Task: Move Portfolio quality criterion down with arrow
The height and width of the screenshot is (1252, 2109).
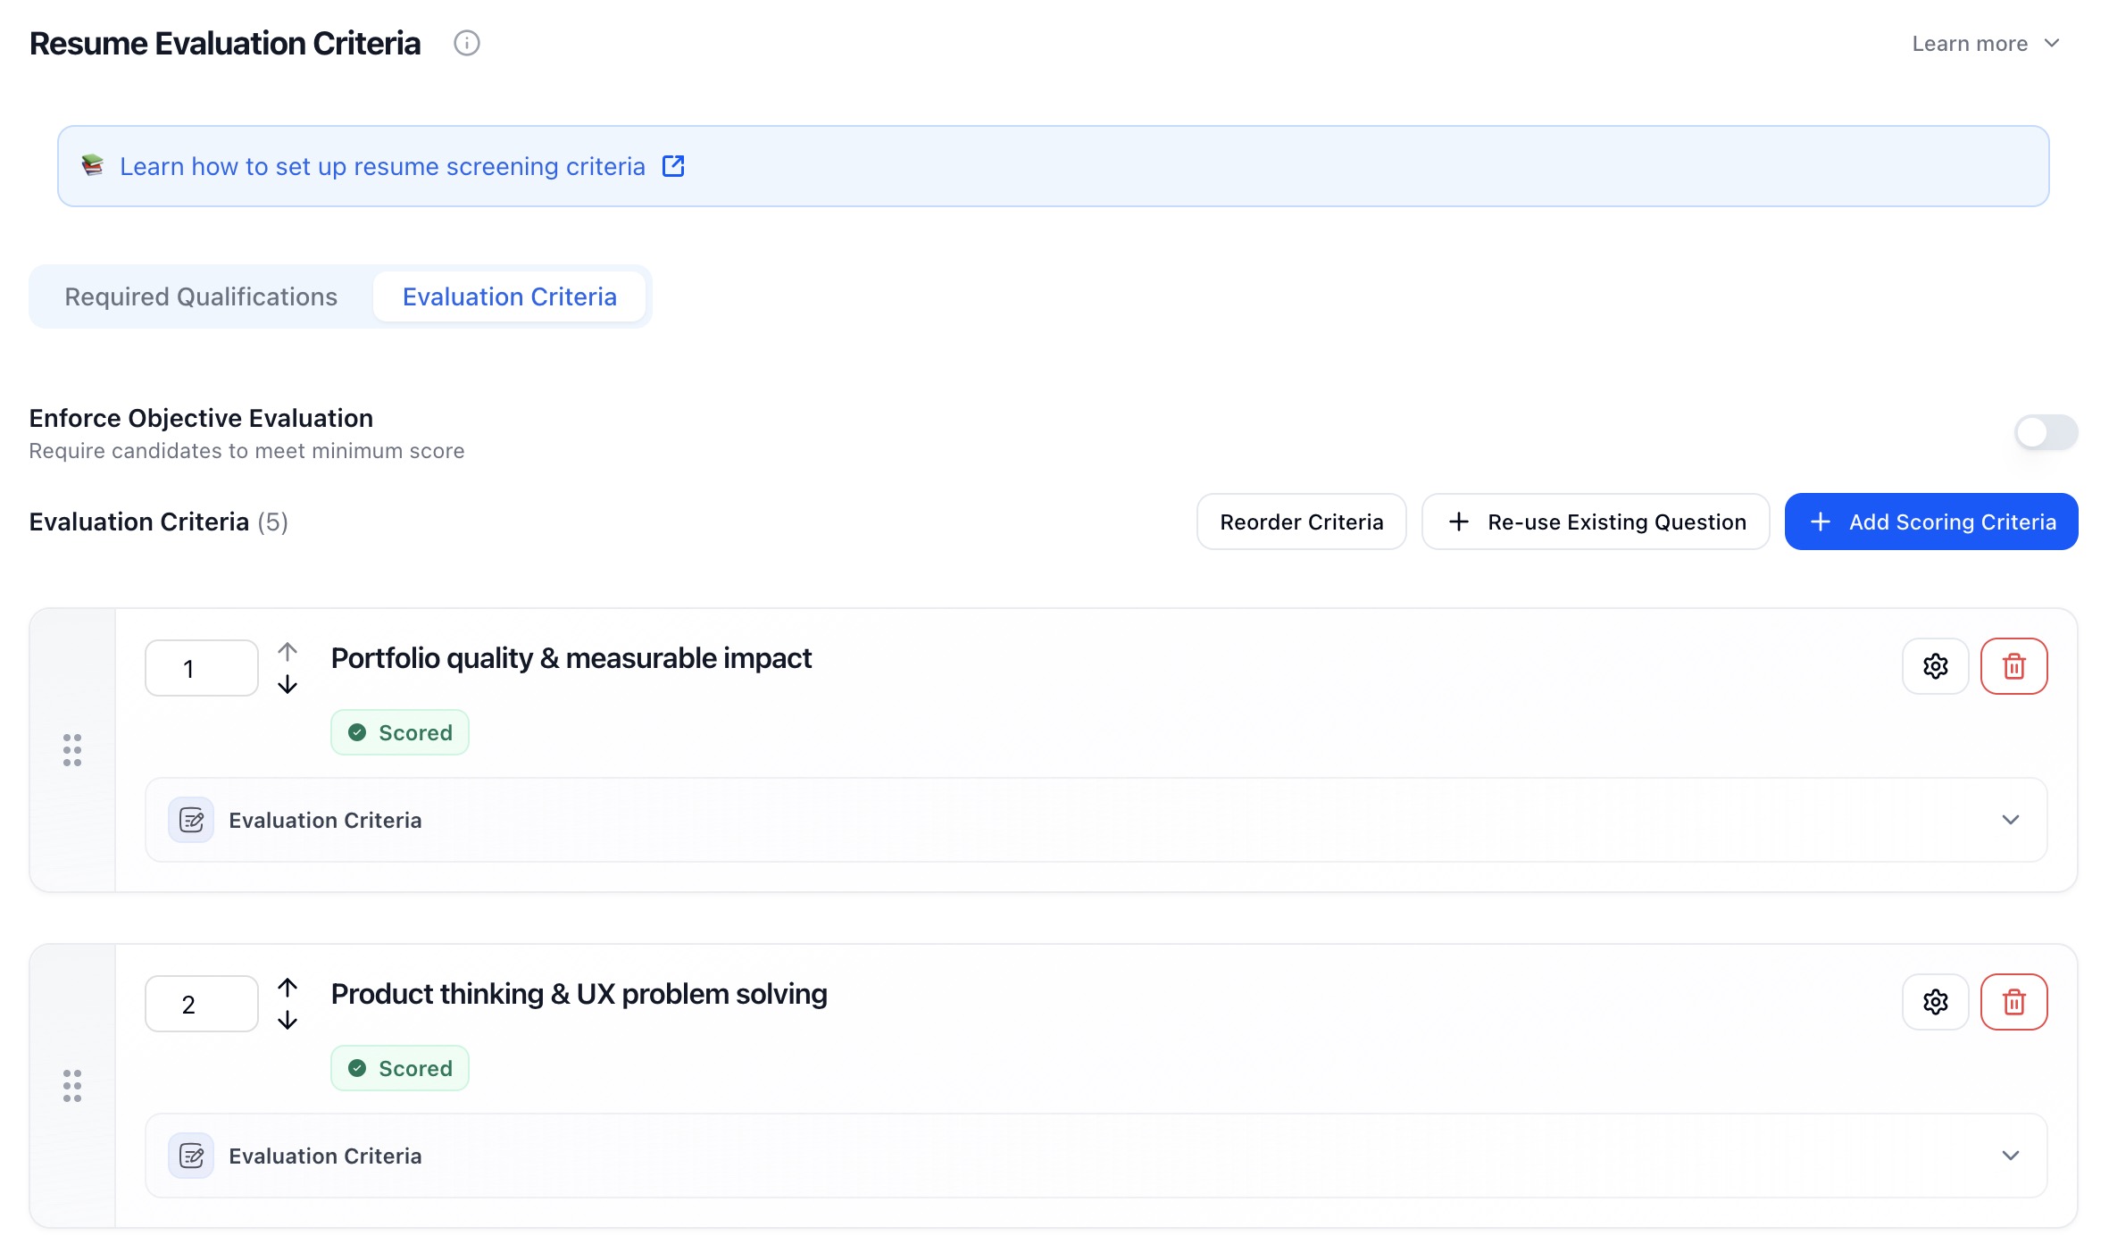Action: pos(287,685)
